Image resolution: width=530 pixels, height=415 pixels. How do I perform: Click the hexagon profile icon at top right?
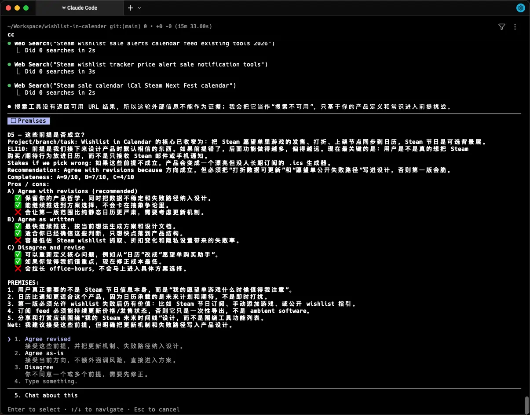[521, 8]
